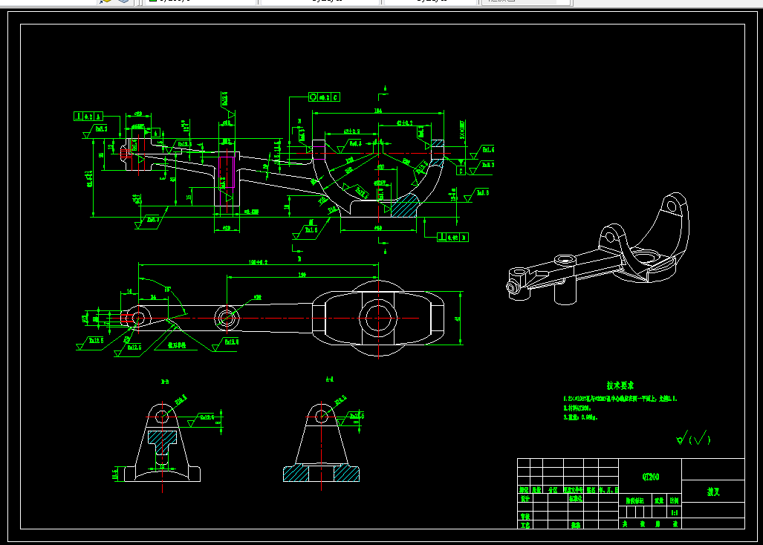Viewport: 763px width, 545px height.
Task: Select the magenta hole outline in the front view
Action: [227, 171]
